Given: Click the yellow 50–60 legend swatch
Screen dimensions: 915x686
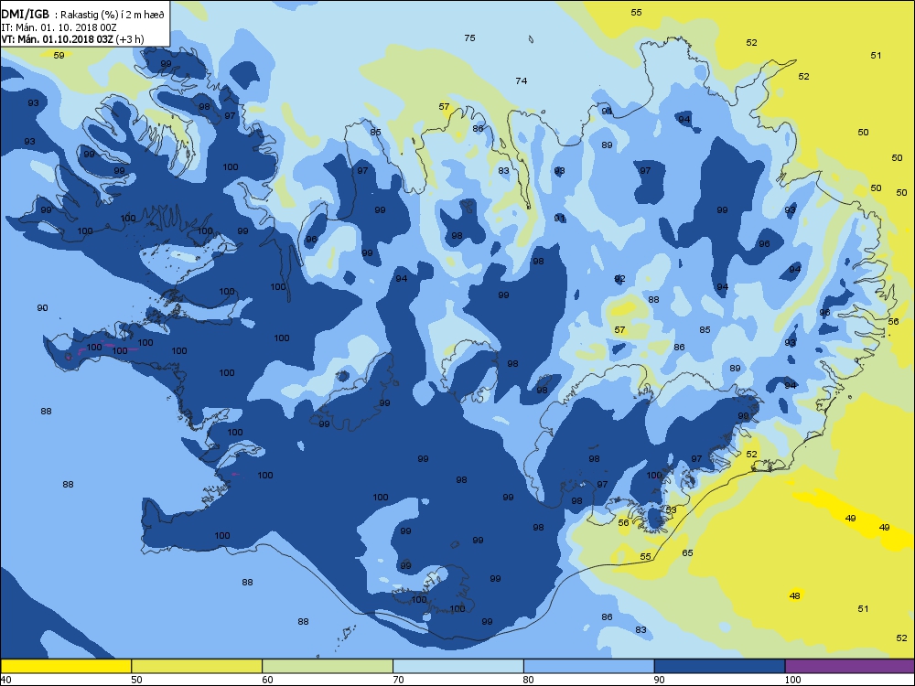Looking at the screenshot, I should tap(197, 666).
